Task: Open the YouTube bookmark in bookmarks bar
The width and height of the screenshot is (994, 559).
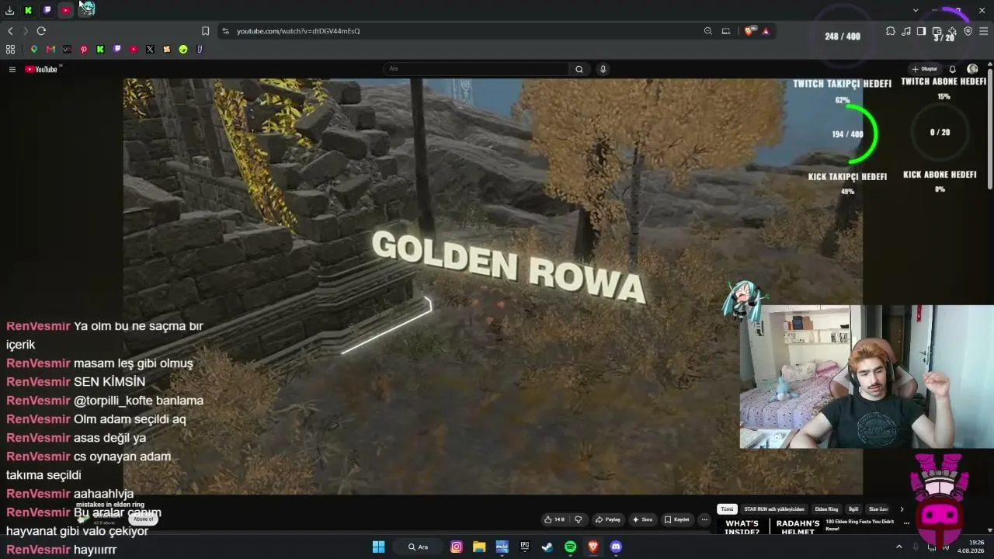Action: pyautogui.click(x=134, y=49)
